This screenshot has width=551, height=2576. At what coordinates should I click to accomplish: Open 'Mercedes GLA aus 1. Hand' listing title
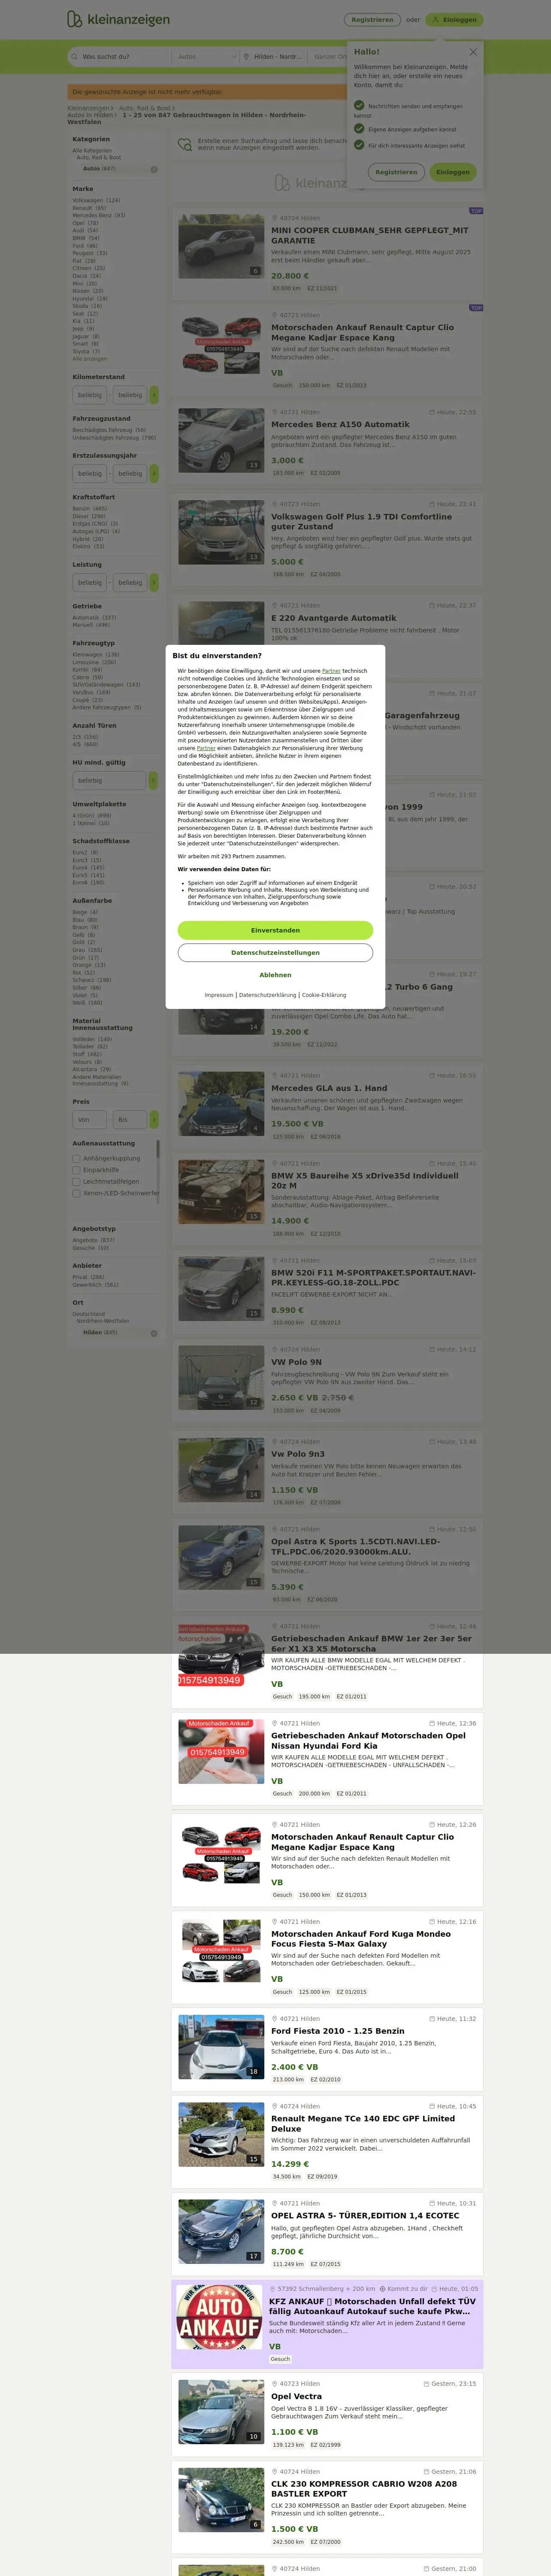click(329, 1088)
